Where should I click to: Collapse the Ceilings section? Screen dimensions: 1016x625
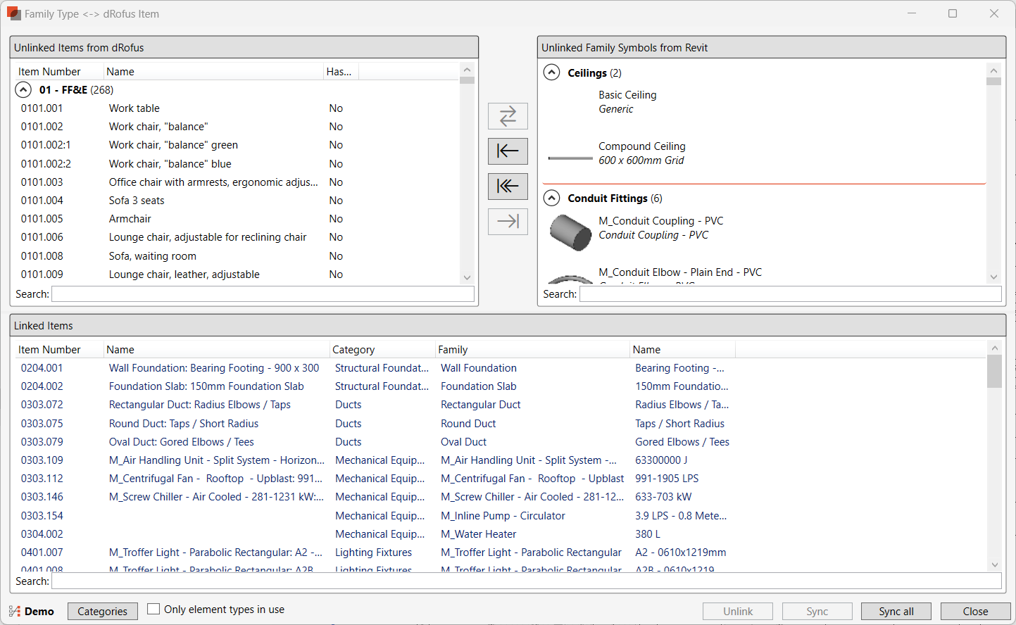pos(552,72)
